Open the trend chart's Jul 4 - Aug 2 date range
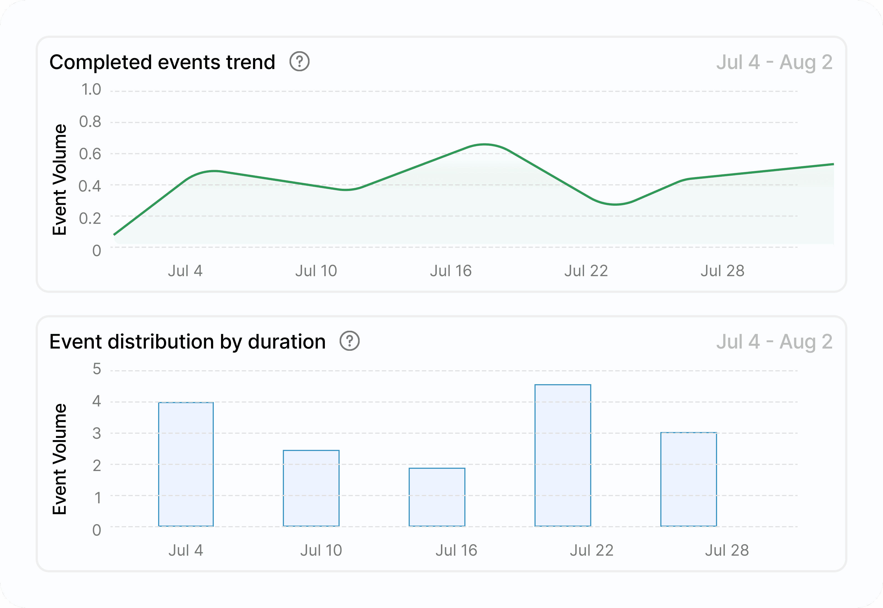The height and width of the screenshot is (608, 883). coord(774,62)
